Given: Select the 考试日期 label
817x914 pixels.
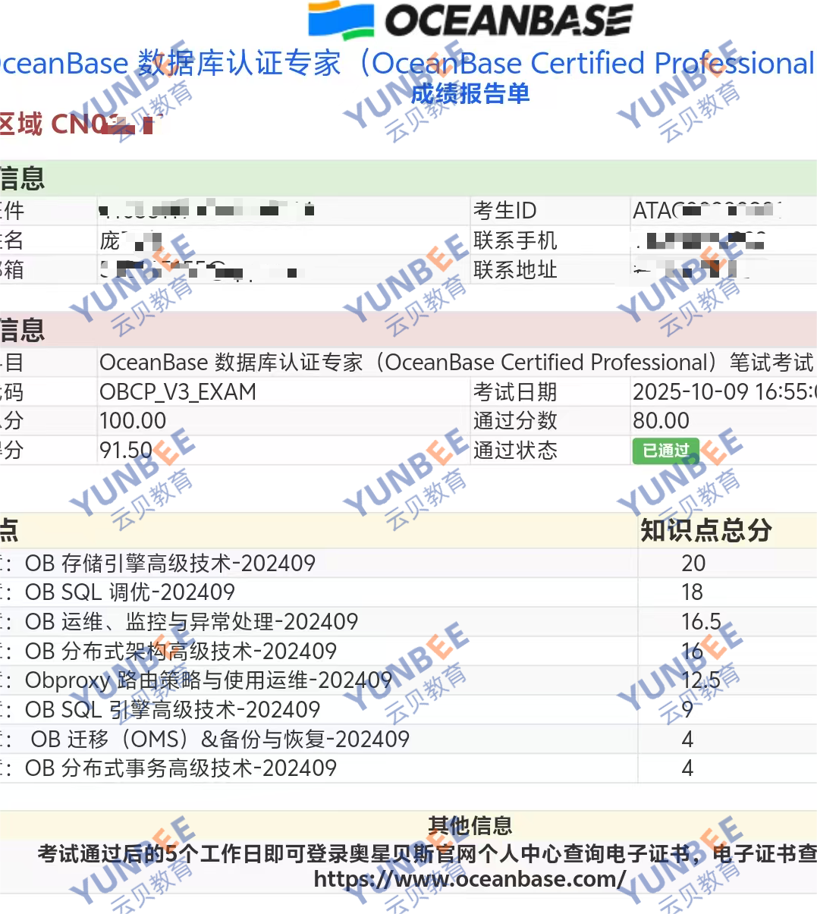Looking at the screenshot, I should coord(515,392).
